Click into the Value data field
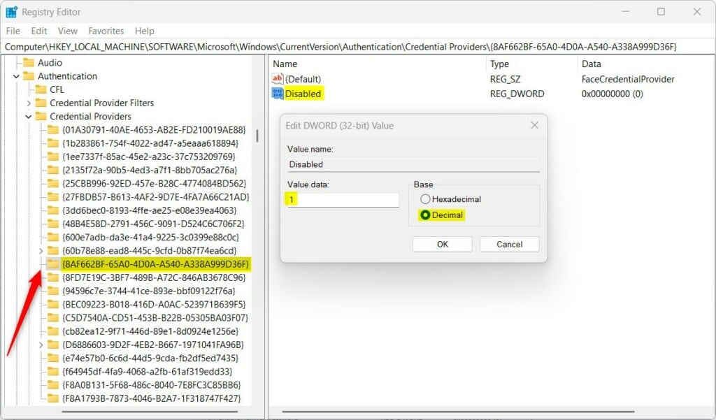The image size is (716, 420). click(343, 199)
